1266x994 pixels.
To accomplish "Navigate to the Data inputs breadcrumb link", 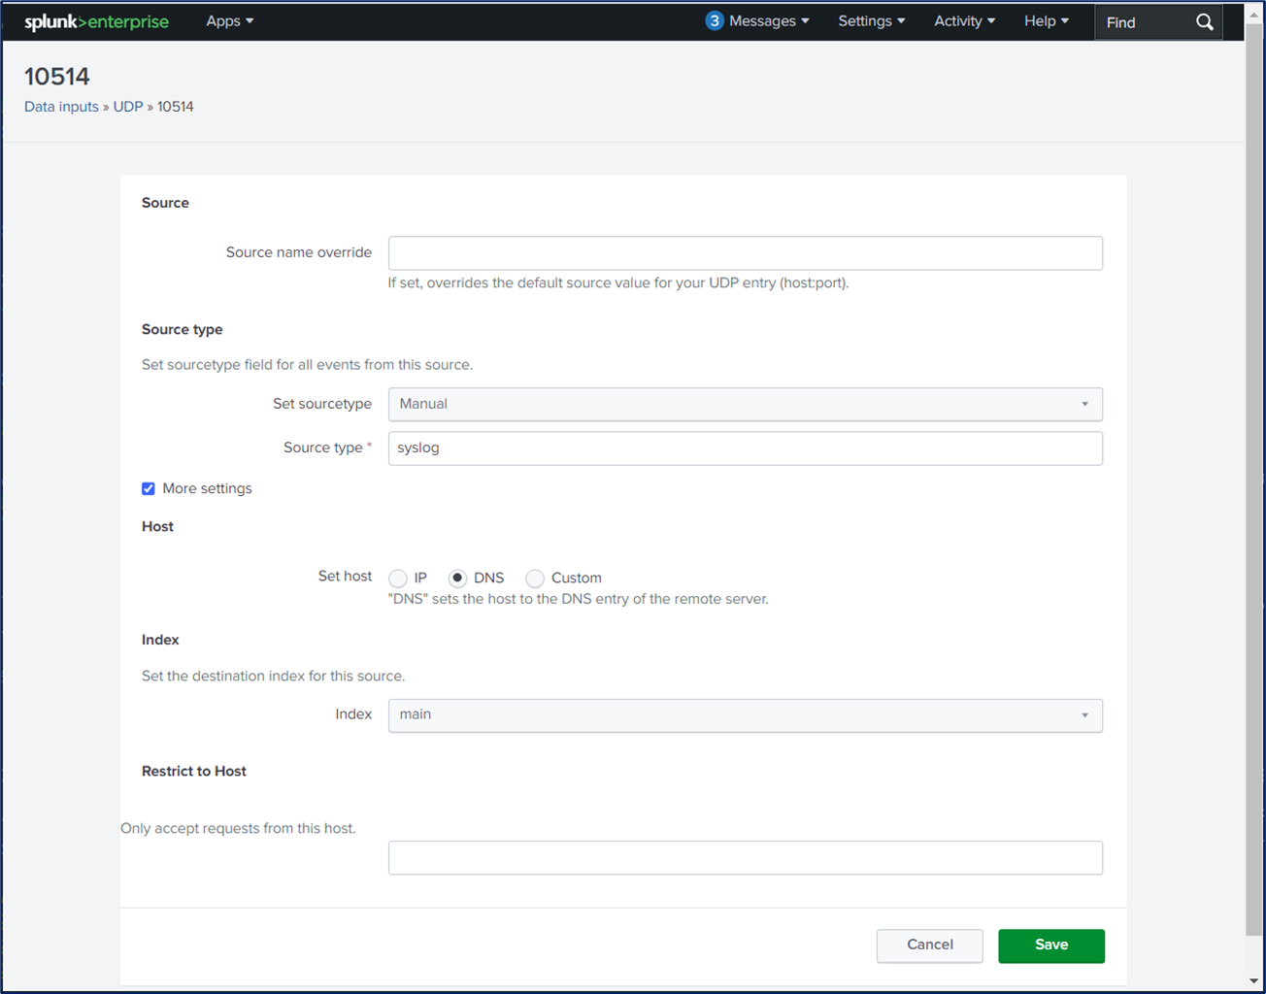I will coord(61,107).
